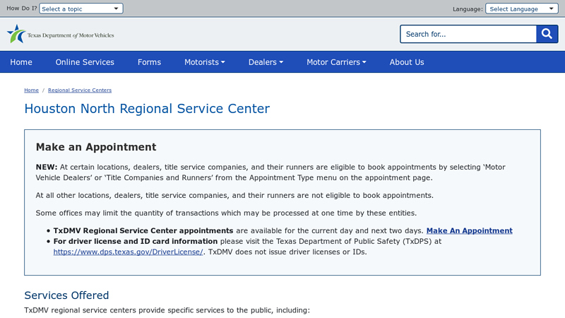Open the About Us page
Viewport: 565px width, 318px height.
[407, 62]
